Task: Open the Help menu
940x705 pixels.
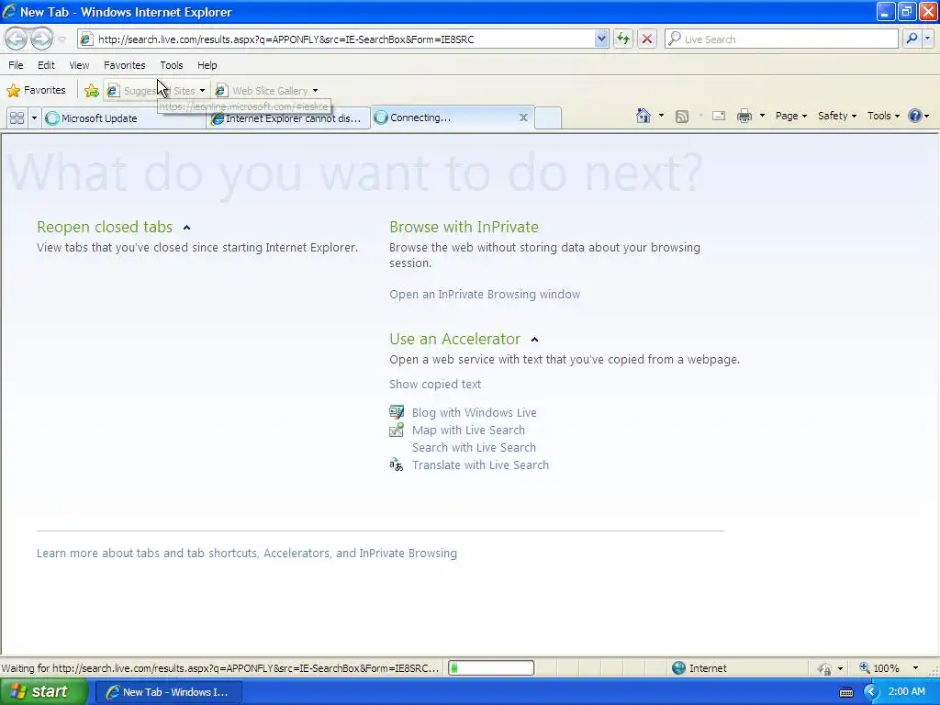Action: pos(207,65)
